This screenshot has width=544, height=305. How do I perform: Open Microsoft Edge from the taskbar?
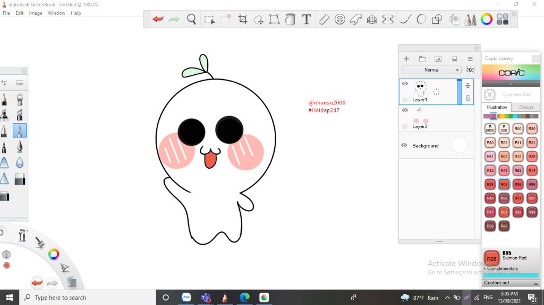coord(244,298)
